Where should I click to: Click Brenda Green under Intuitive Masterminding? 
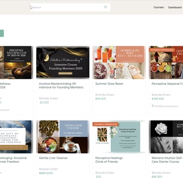pos(48,98)
